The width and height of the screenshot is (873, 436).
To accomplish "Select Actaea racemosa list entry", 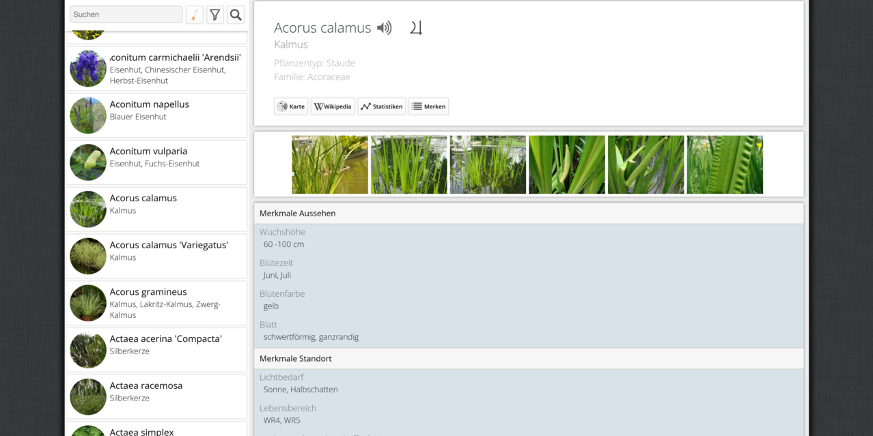I will point(156,396).
